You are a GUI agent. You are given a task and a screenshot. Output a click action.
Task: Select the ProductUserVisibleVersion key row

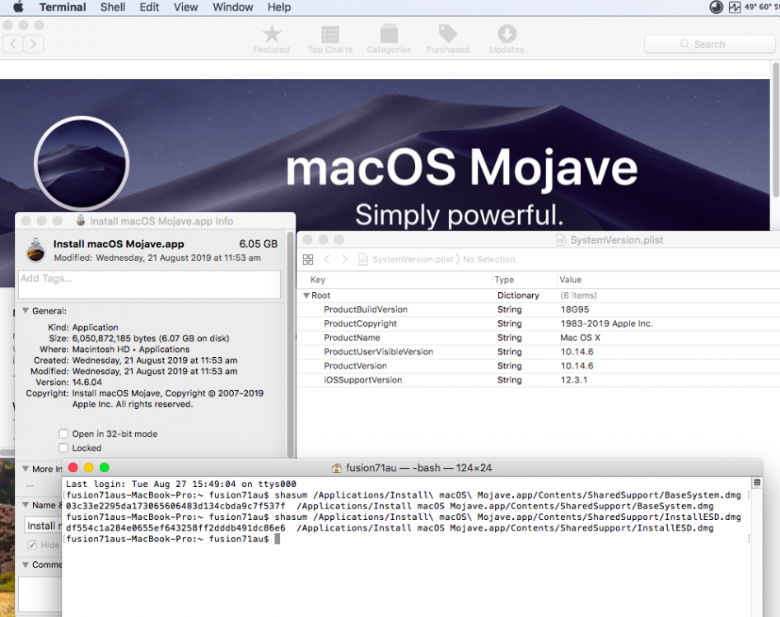coord(538,352)
